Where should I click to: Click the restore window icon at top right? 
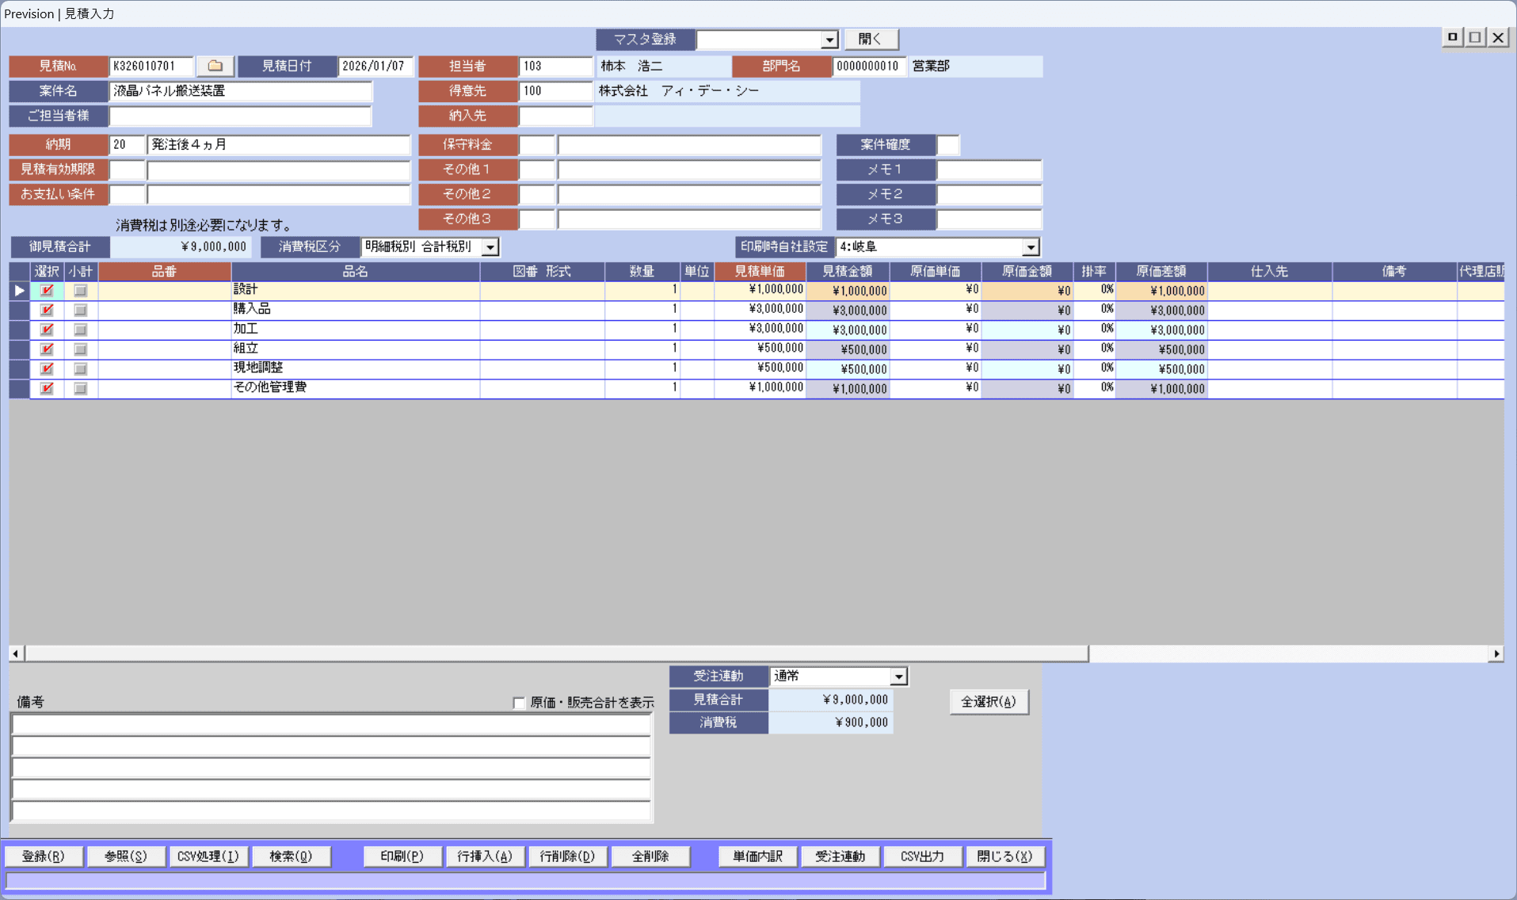1474,37
